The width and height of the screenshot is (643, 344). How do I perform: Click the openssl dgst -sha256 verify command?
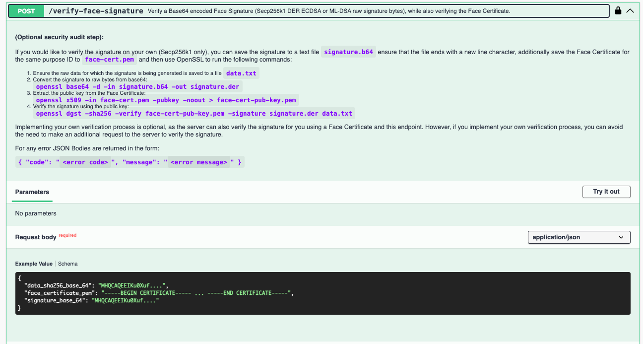(x=194, y=113)
